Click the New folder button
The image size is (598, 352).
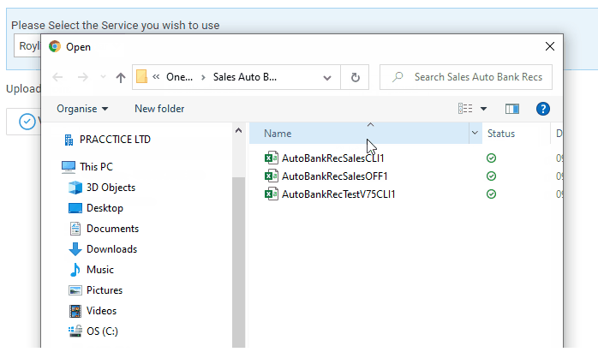pos(159,109)
